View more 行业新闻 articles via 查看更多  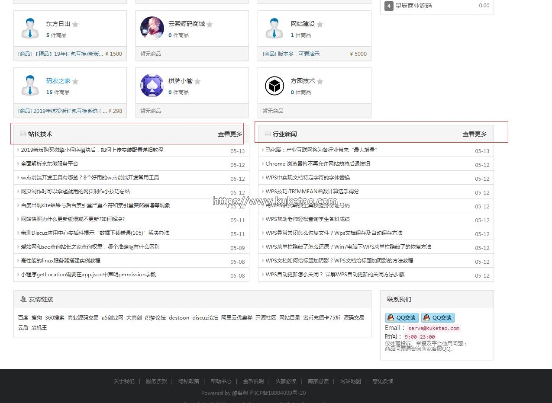pyautogui.click(x=475, y=134)
